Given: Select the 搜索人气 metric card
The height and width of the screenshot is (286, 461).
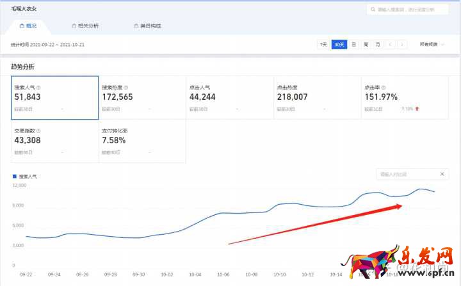Looking at the screenshot, I should tap(54, 98).
